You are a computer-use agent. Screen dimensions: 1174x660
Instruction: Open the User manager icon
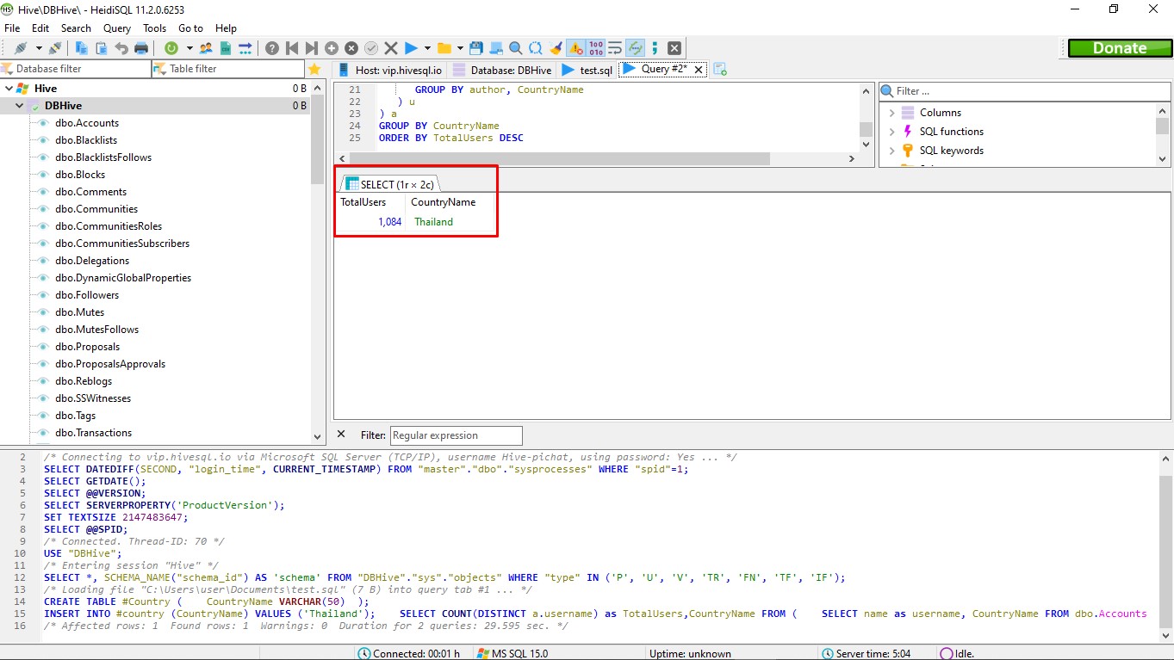pos(206,48)
